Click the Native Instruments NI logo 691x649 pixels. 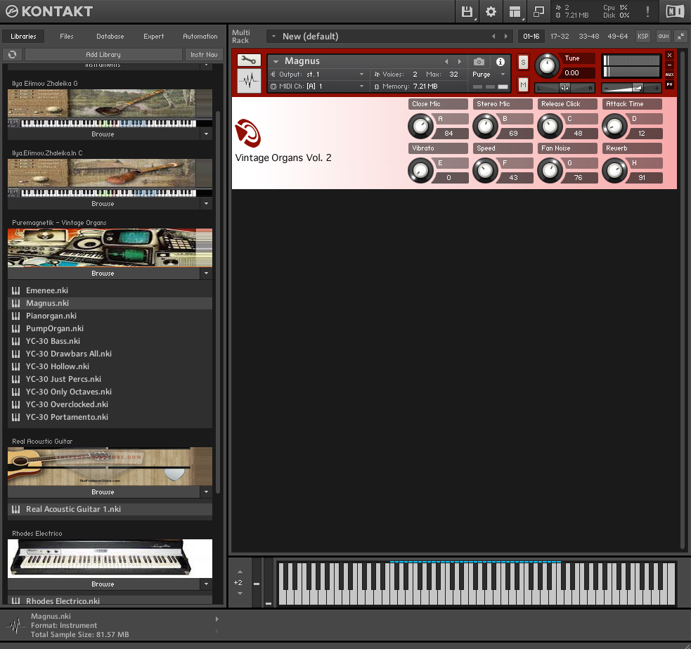pyautogui.click(x=675, y=11)
